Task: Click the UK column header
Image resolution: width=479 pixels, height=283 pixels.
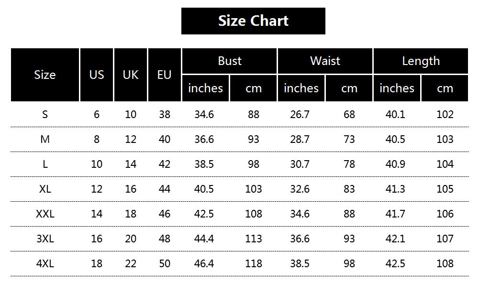Action: click(x=131, y=75)
